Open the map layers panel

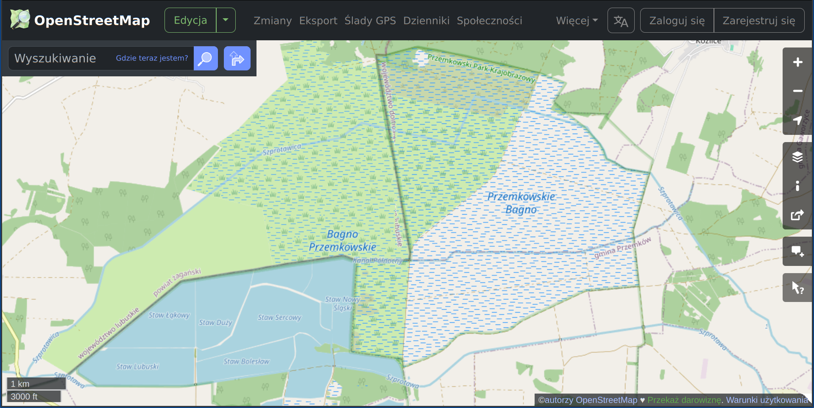coord(797,157)
